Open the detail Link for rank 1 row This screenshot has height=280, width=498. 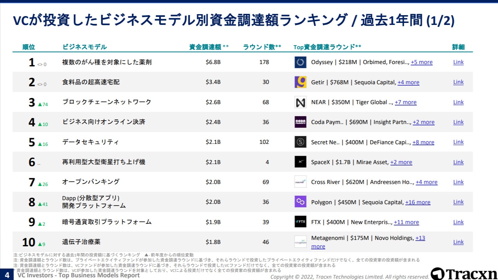coord(458,62)
